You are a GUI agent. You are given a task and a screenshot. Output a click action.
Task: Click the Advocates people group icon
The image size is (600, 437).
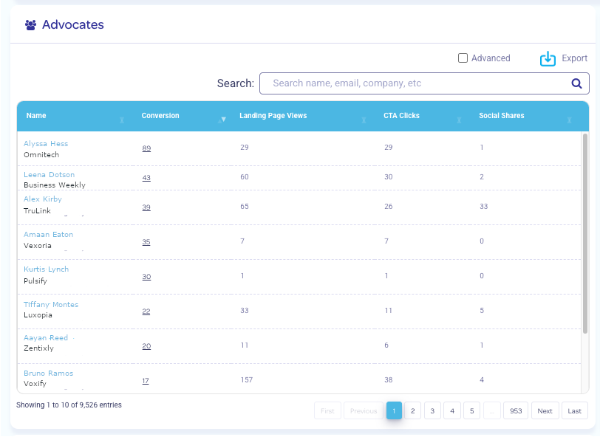(30, 25)
